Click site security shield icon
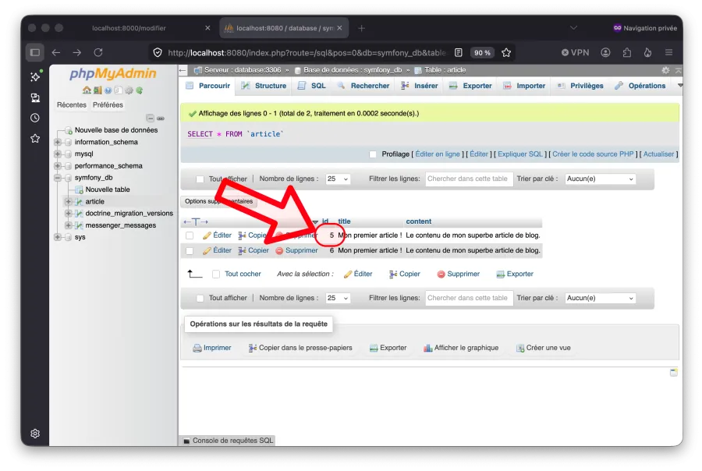 pyautogui.click(x=158, y=52)
